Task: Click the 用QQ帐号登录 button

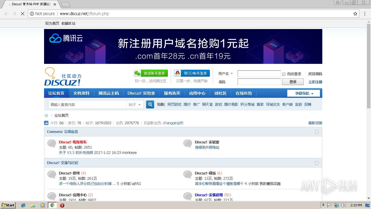Action: tap(192, 73)
